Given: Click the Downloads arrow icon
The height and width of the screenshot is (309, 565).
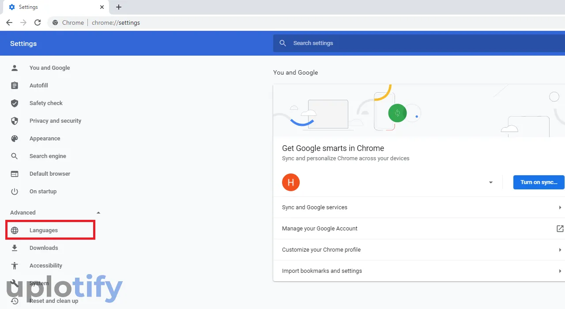Looking at the screenshot, I should coord(15,248).
